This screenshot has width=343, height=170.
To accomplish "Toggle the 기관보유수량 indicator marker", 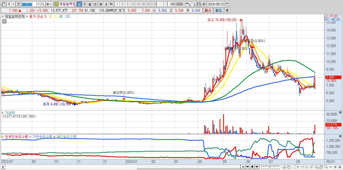I will tap(31, 136).
